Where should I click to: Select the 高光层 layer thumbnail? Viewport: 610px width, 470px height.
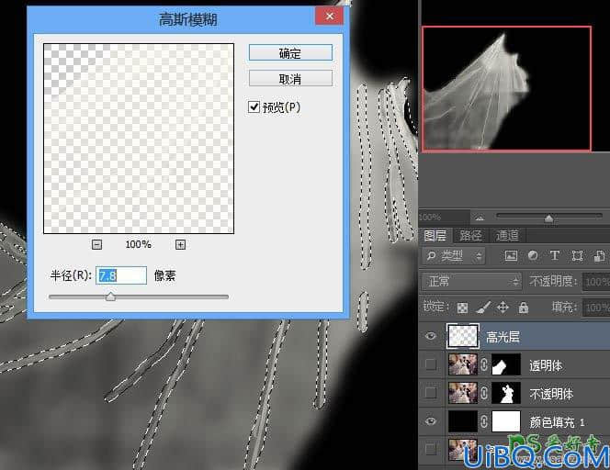click(463, 336)
